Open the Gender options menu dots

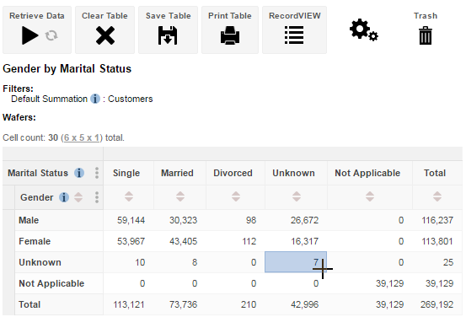pyautogui.click(x=97, y=197)
